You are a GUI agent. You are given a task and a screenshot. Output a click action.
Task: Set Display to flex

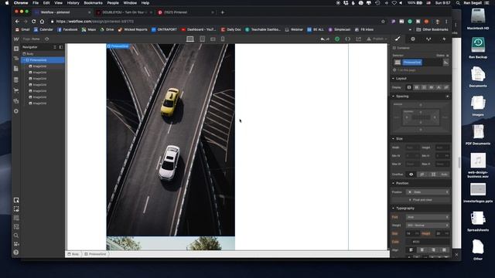(416, 87)
